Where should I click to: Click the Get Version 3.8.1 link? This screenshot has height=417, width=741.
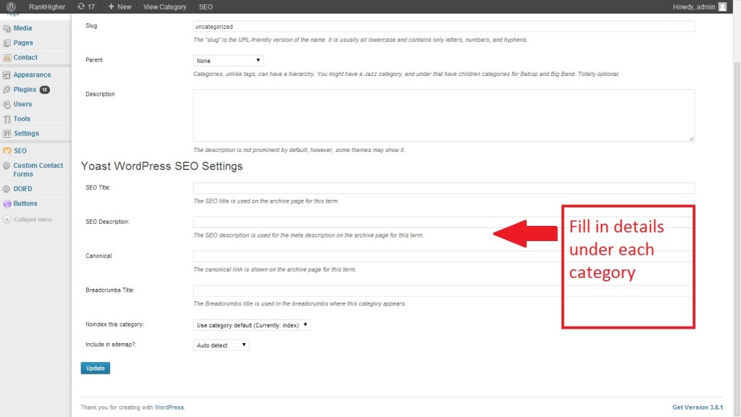[x=698, y=407]
